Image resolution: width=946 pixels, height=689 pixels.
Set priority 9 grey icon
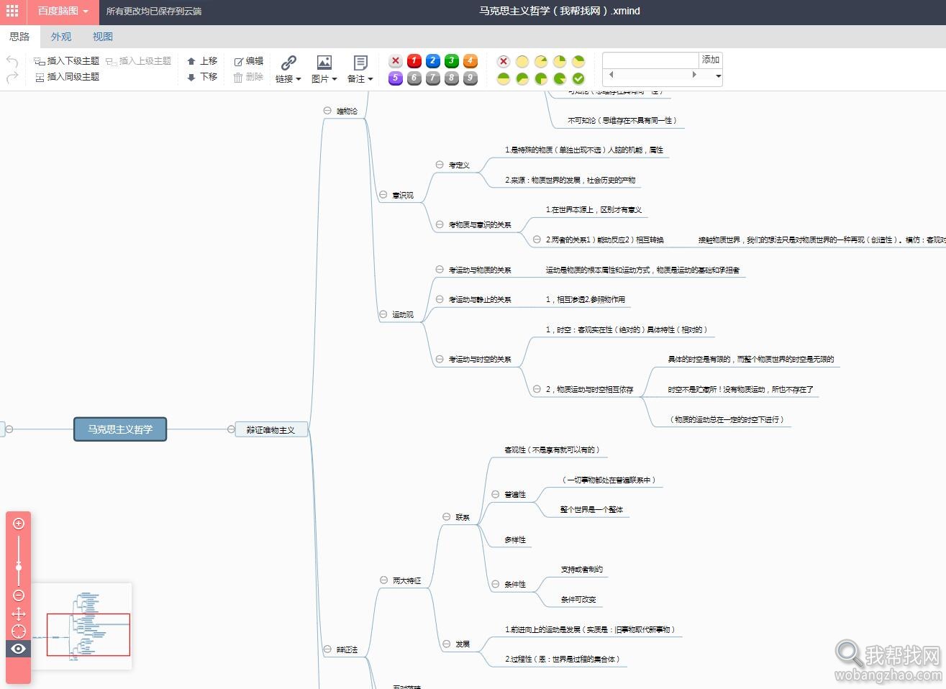click(470, 78)
